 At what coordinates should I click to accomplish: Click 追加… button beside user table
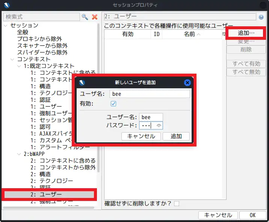pyautogui.click(x=246, y=33)
